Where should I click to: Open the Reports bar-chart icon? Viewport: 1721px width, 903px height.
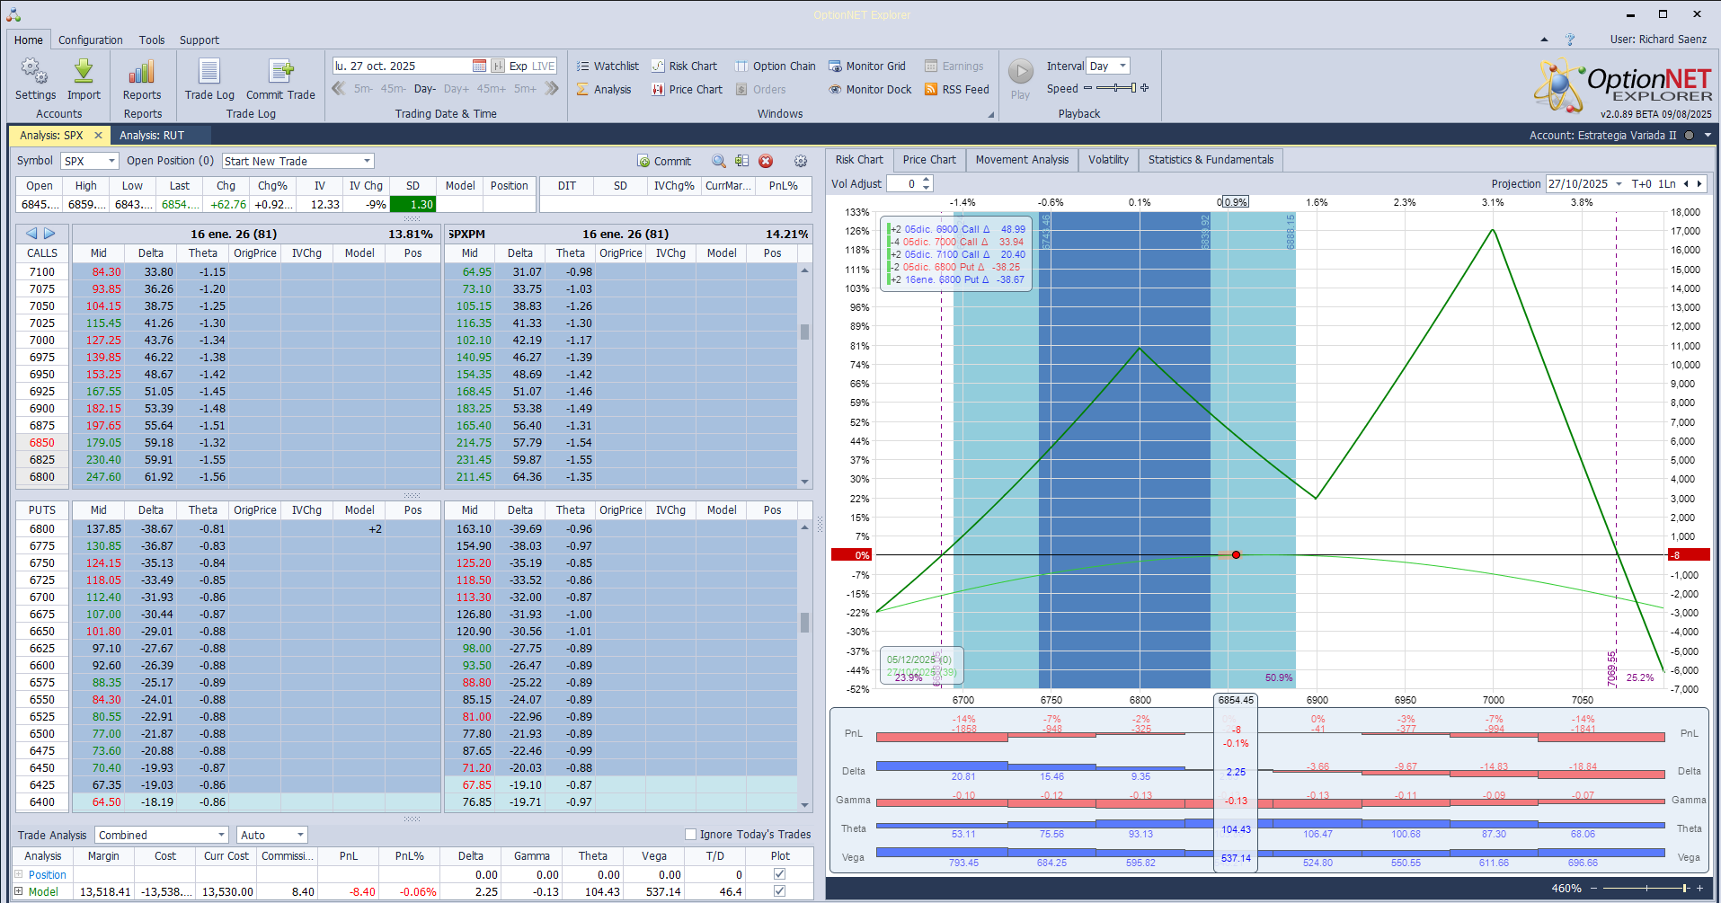(142, 80)
